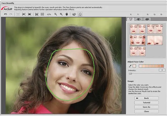Toggle the face outline display icon
167x116 pixels.
[80, 14]
